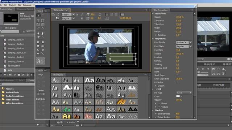
Task: Open Font Family dropdown in Title Properties
Action: click(184, 42)
